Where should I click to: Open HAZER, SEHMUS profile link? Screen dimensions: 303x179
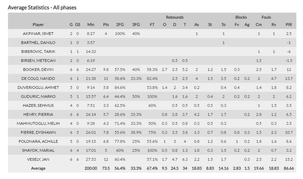(x=38, y=105)
